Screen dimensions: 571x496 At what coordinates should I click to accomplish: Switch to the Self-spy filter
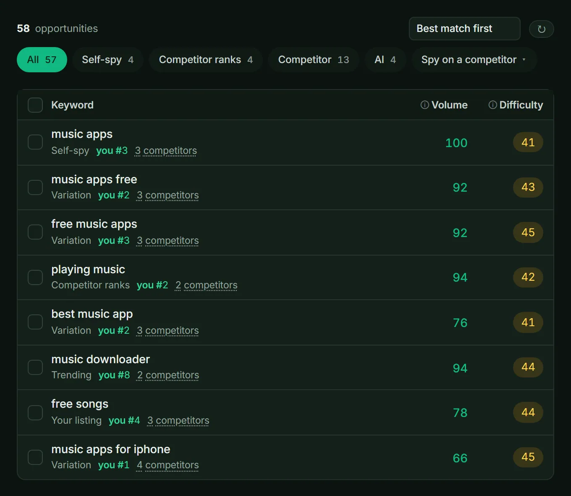108,60
